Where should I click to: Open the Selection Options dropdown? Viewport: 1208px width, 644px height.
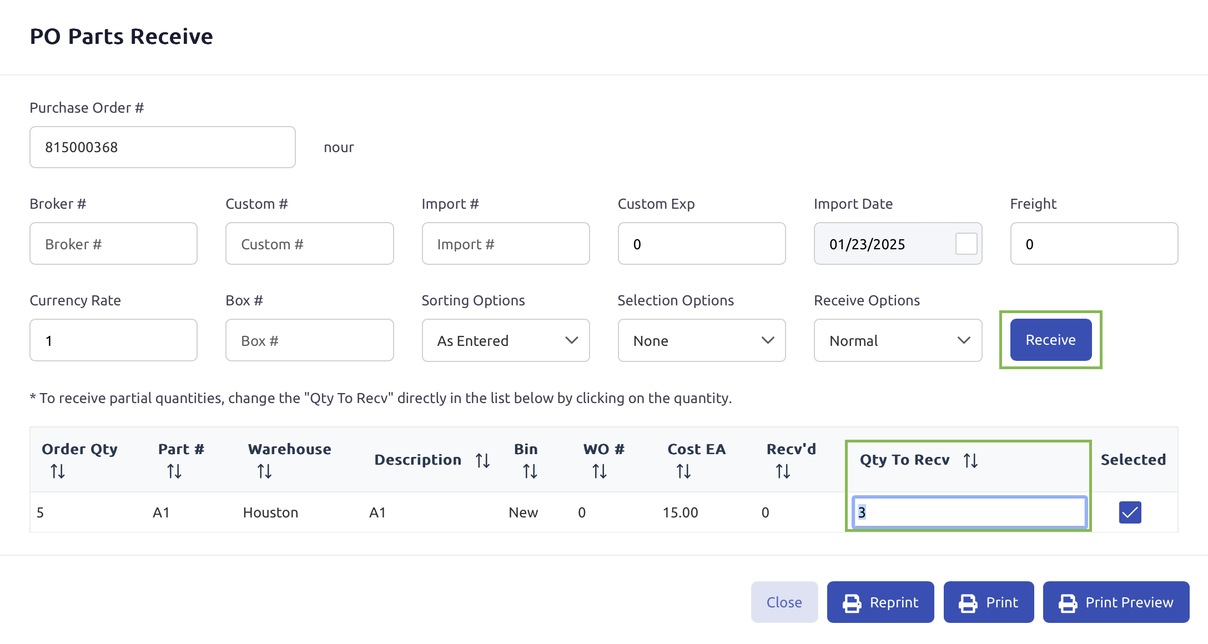coord(701,340)
